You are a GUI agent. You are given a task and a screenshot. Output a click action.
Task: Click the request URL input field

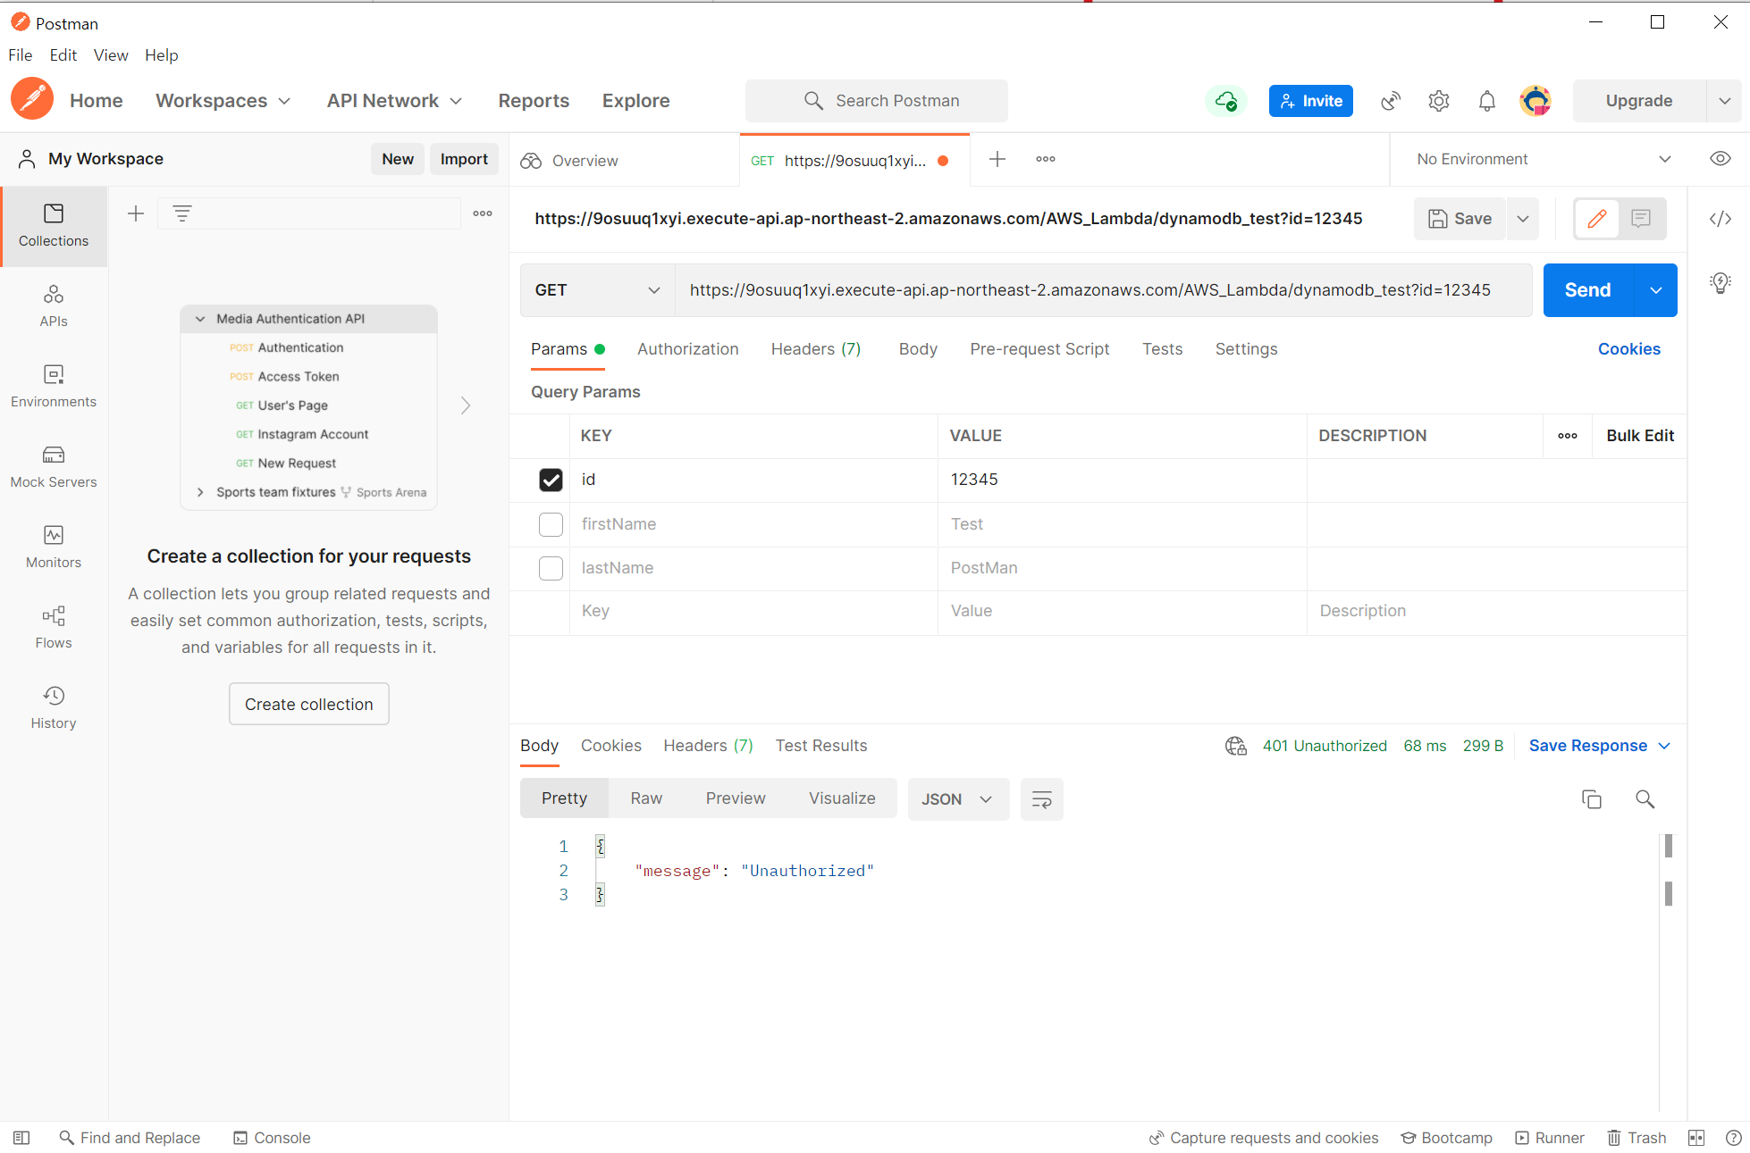pyautogui.click(x=1103, y=290)
